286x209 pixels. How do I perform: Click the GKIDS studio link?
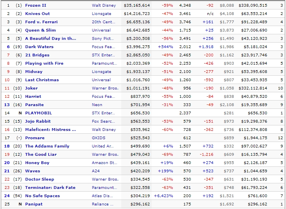pyautogui.click(x=98, y=138)
